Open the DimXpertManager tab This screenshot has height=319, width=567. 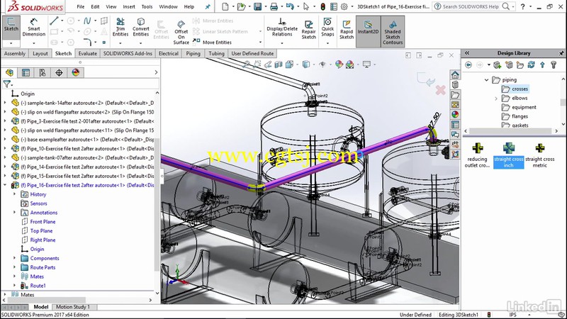pos(59,73)
